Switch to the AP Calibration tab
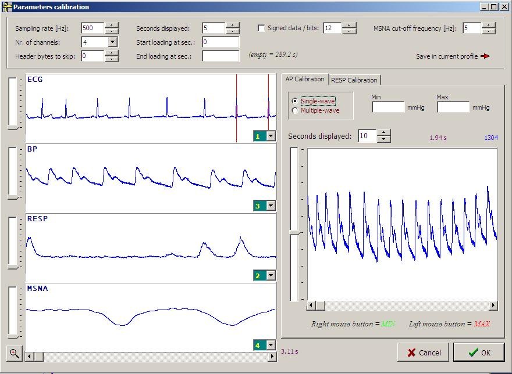Viewport: 512px width, 374px height. click(305, 79)
